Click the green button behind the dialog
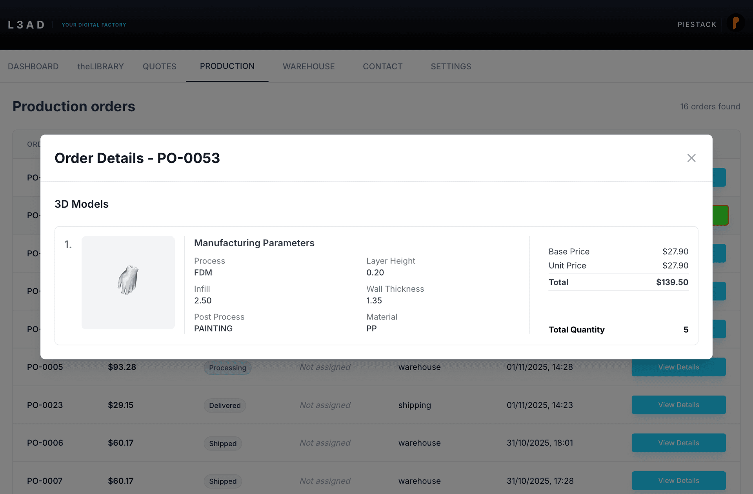The height and width of the screenshot is (494, 753). (x=720, y=215)
